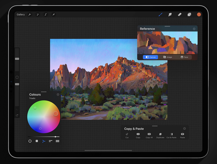This screenshot has height=164, width=217.
Task: Select the Selection S-shaped tool
Action: (x=46, y=15)
